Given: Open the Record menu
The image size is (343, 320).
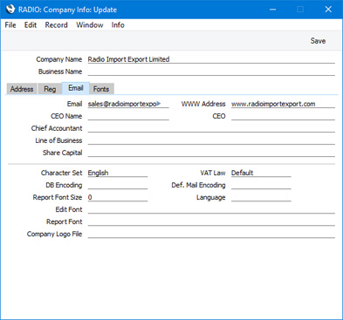Looking at the screenshot, I should 57,25.
